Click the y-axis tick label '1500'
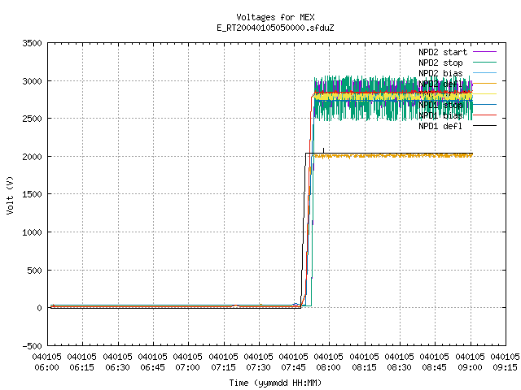Screen dimensions: 521x390 coord(33,194)
